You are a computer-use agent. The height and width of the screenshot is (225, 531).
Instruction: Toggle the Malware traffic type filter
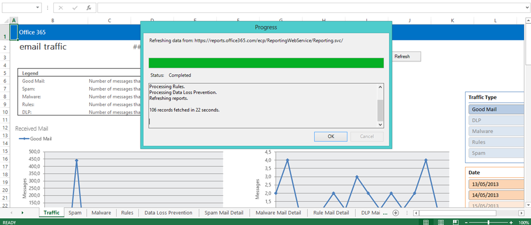(x=498, y=131)
